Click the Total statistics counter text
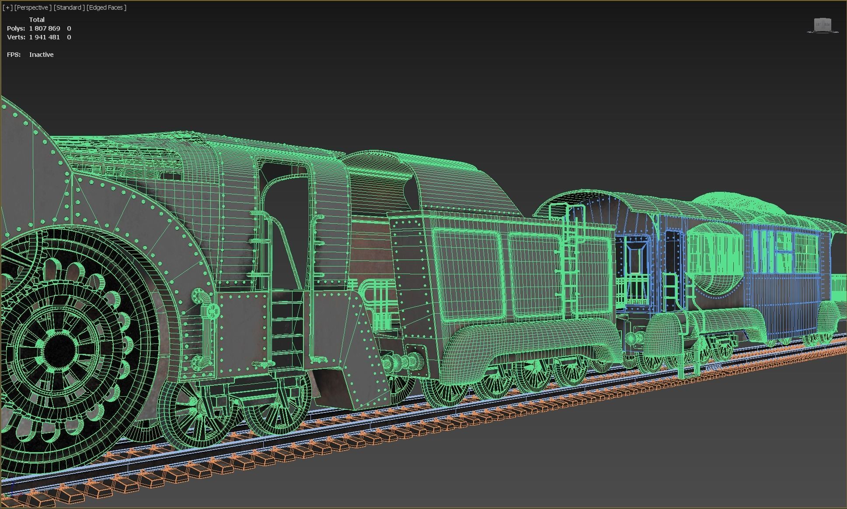Image resolution: width=847 pixels, height=509 pixels. [x=37, y=19]
